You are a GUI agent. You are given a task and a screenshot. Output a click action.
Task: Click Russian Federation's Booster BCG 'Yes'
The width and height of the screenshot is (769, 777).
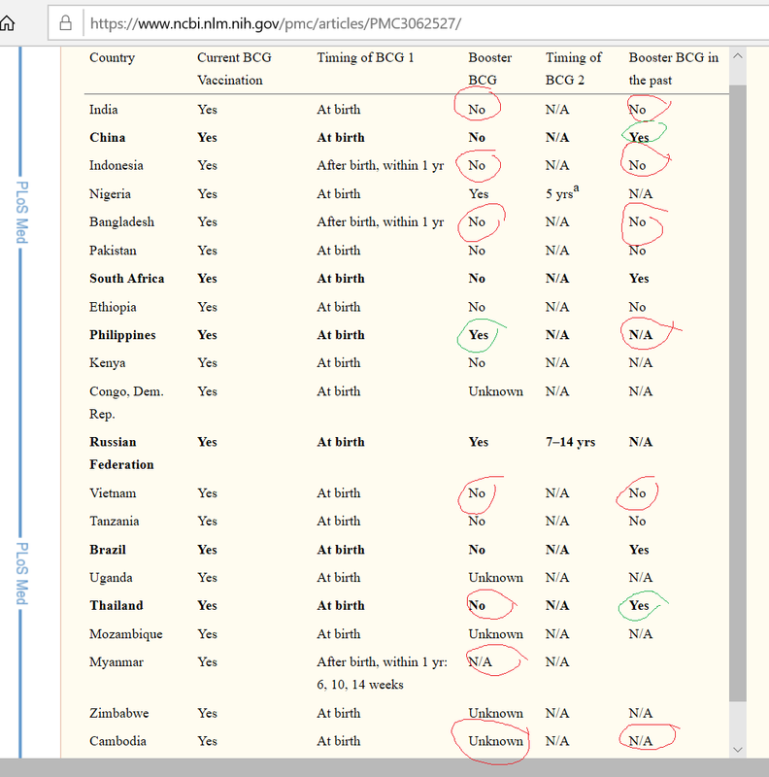coord(478,442)
